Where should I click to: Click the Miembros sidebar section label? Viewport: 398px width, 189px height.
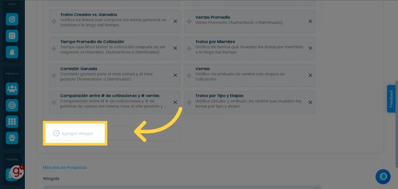[x=12, y=74]
